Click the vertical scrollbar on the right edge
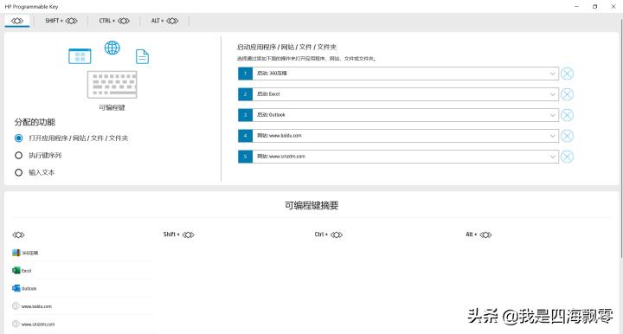623x334 pixels. [x=621, y=139]
